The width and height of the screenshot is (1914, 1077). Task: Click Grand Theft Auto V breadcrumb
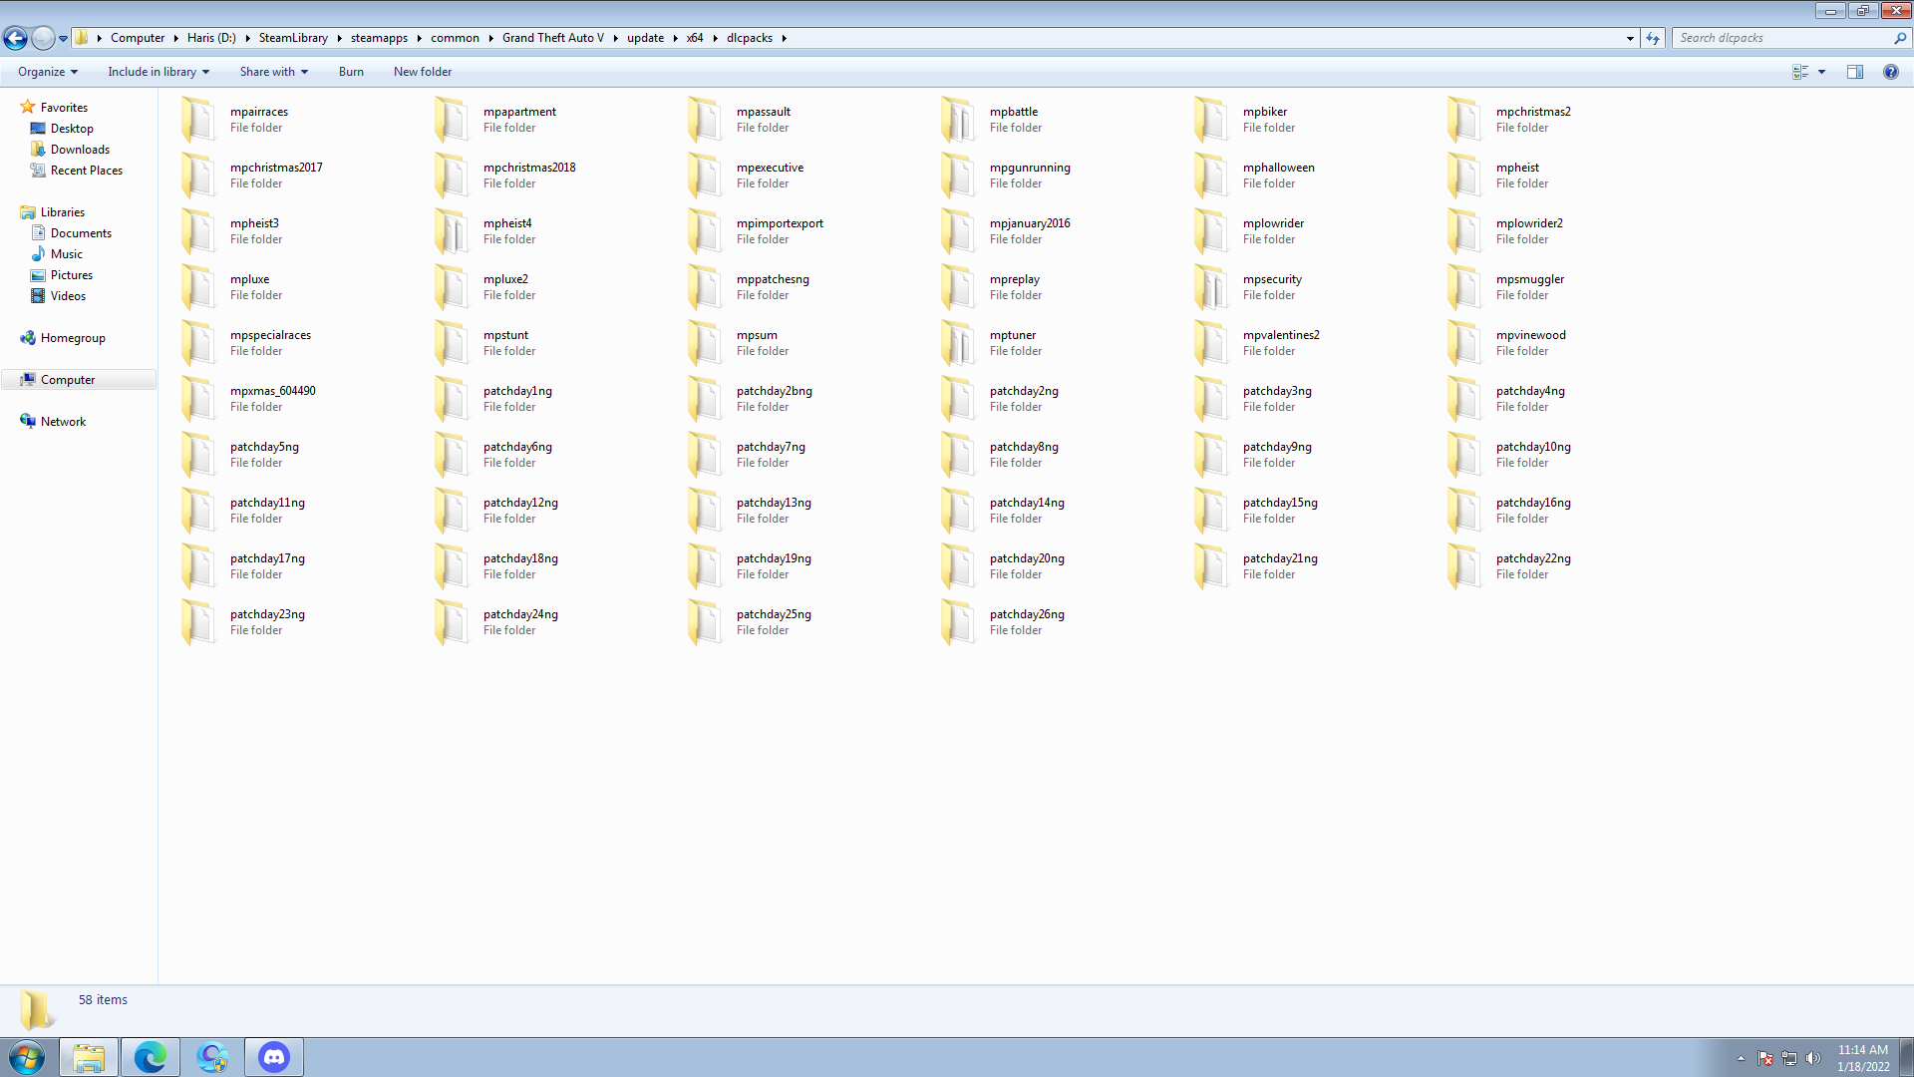coord(553,38)
